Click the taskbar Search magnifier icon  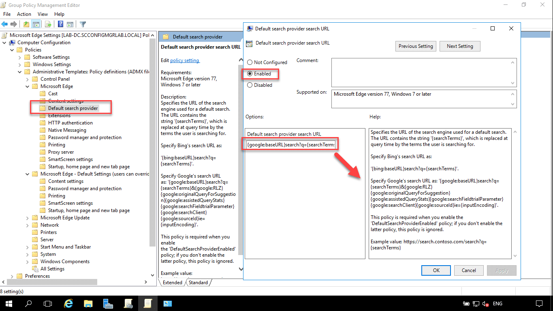point(28,303)
